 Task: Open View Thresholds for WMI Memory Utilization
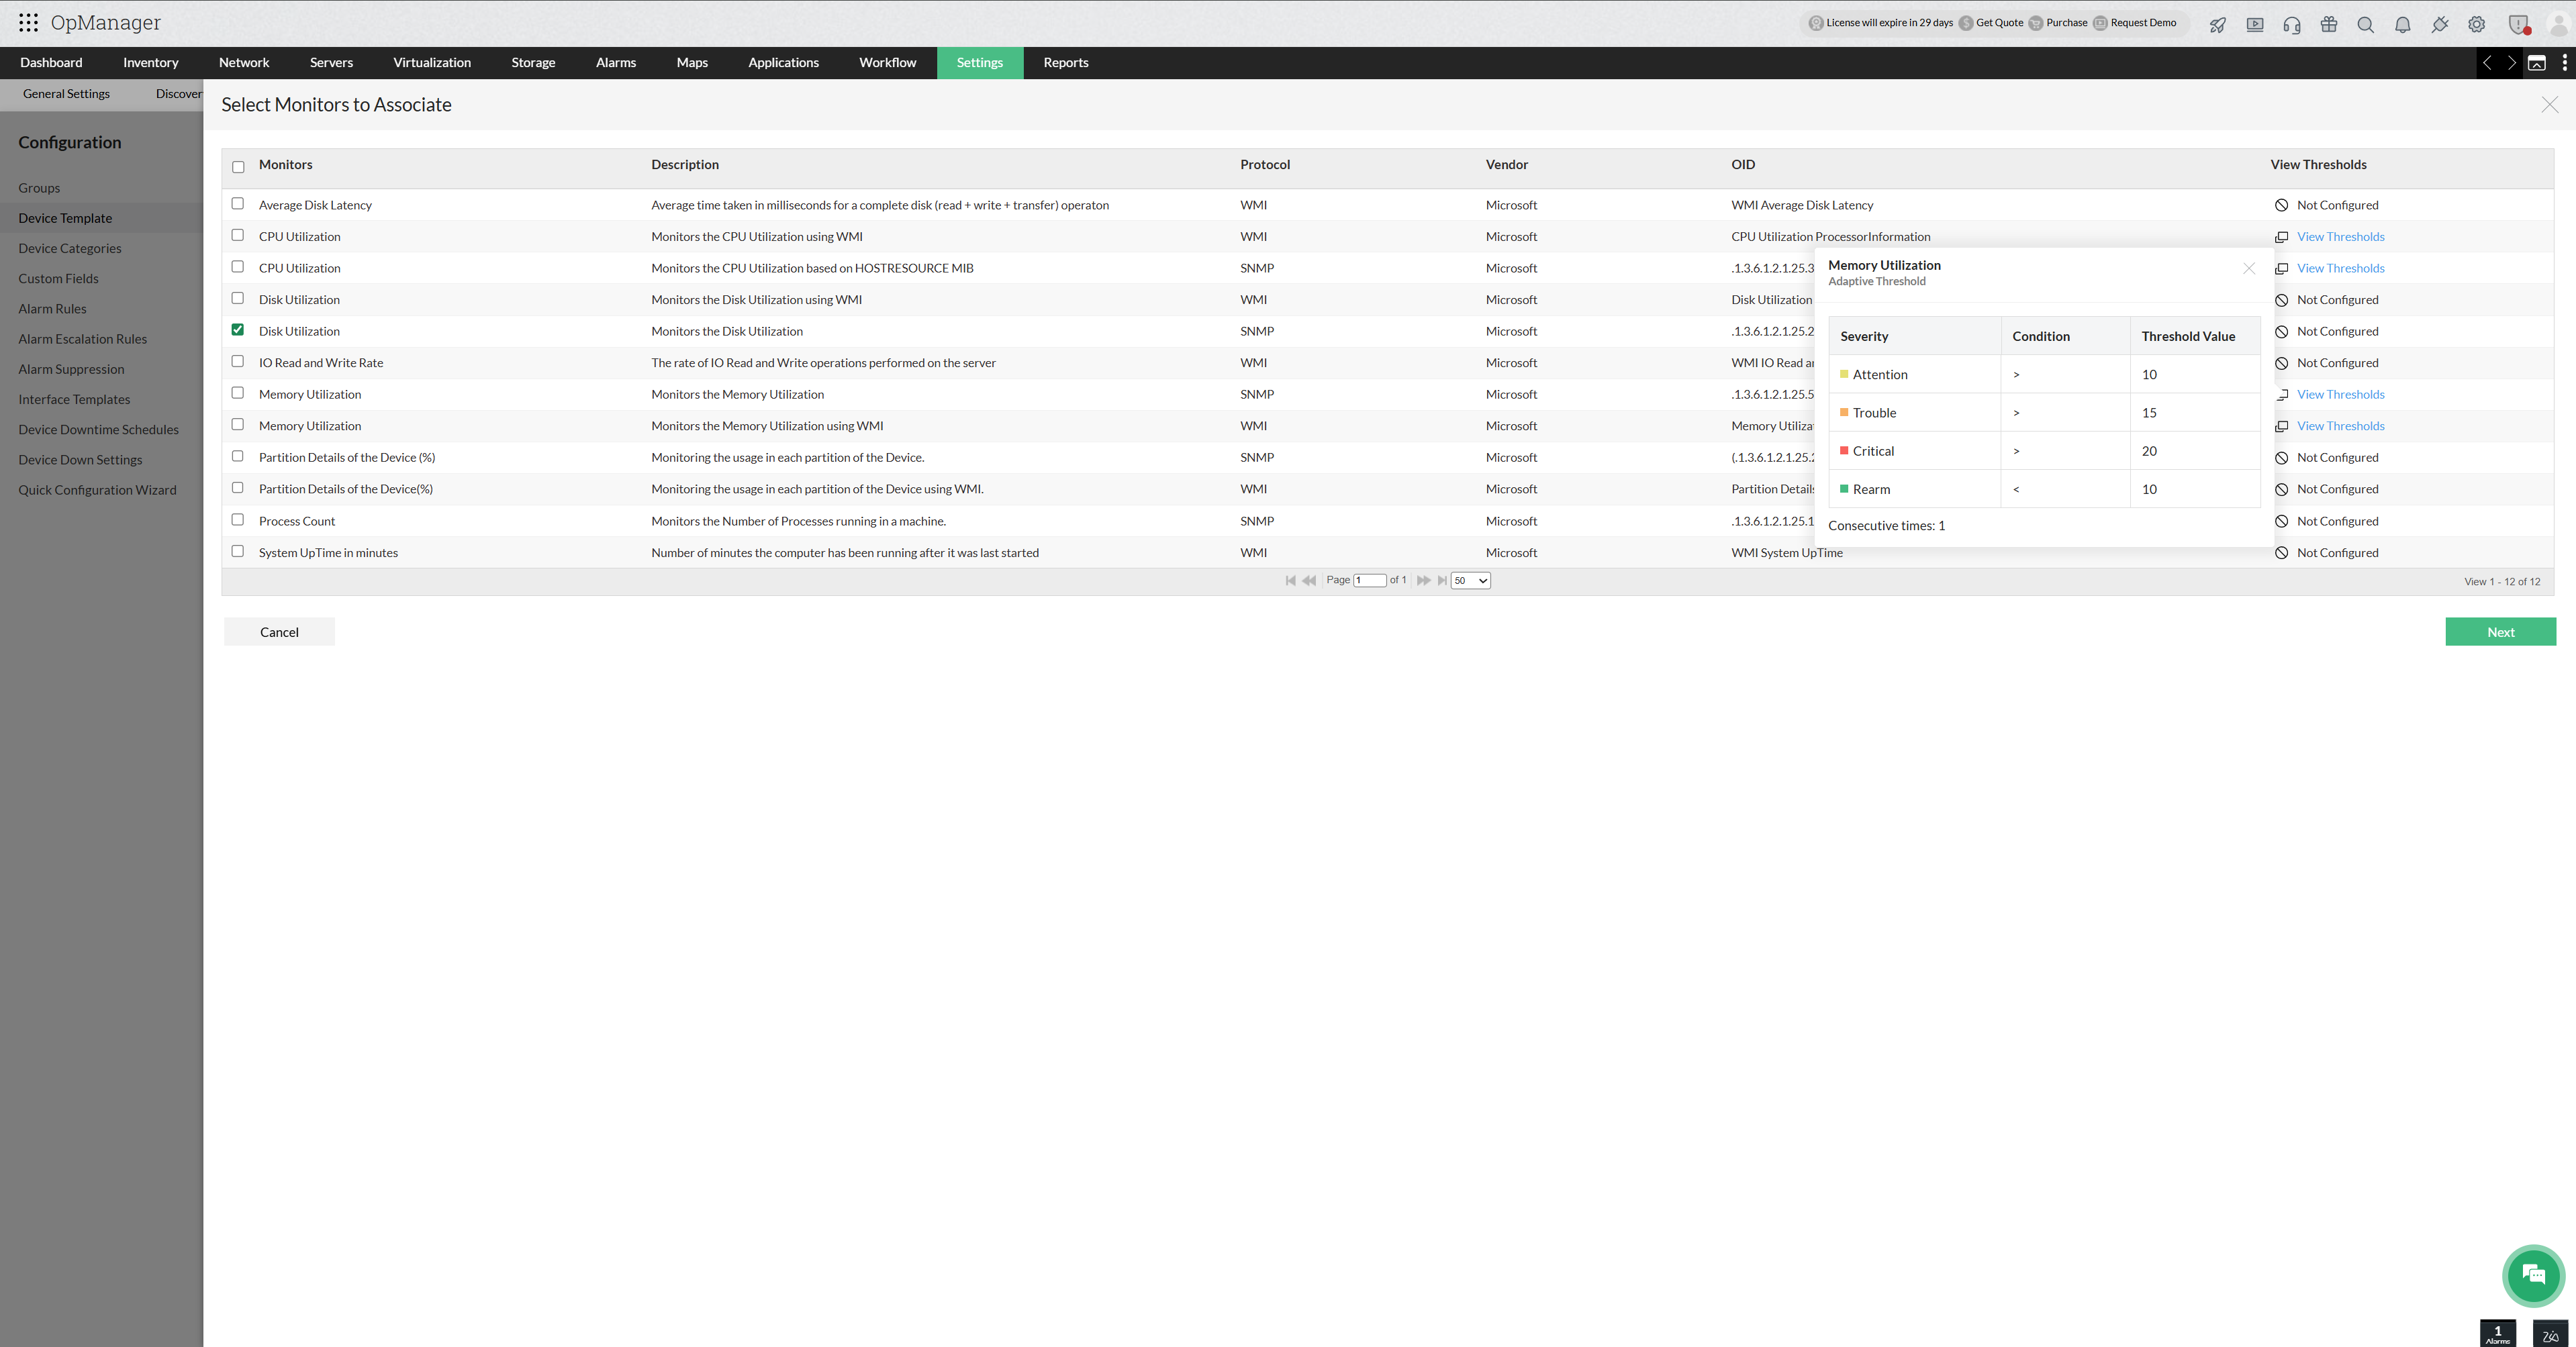tap(2340, 426)
